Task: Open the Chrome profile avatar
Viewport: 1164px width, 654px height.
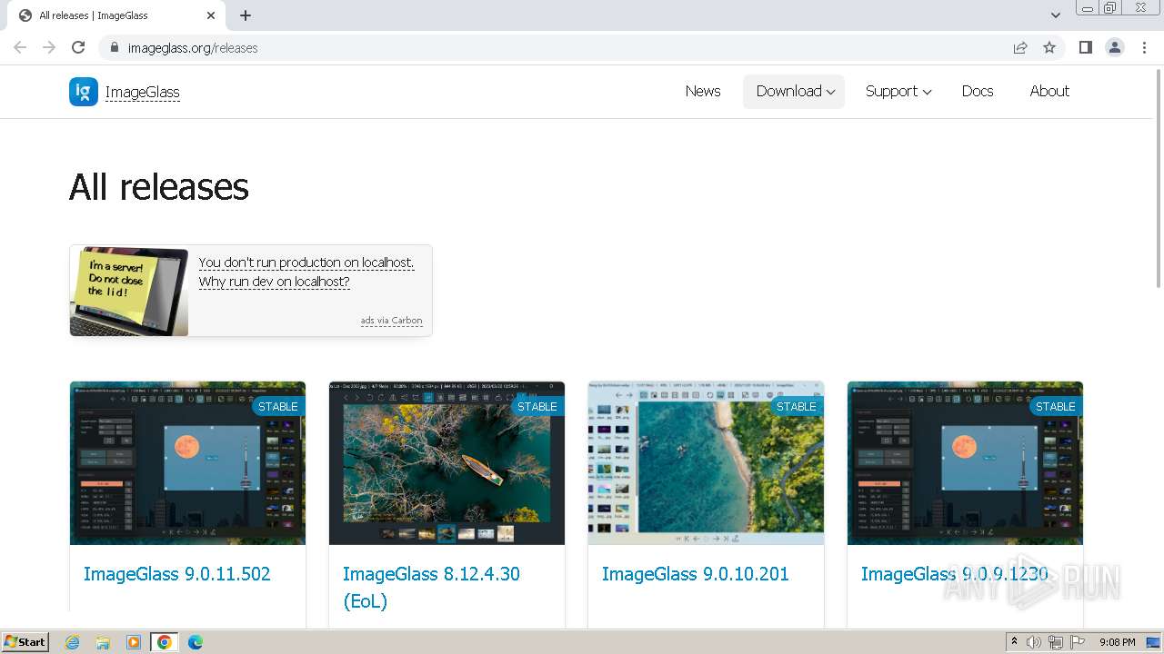Action: pyautogui.click(x=1115, y=47)
